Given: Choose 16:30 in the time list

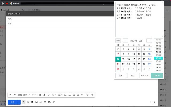Looking at the screenshot, I should click(x=158, y=61).
